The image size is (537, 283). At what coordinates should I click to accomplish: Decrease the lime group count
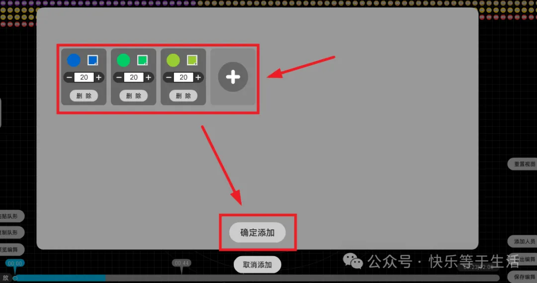[x=169, y=78]
